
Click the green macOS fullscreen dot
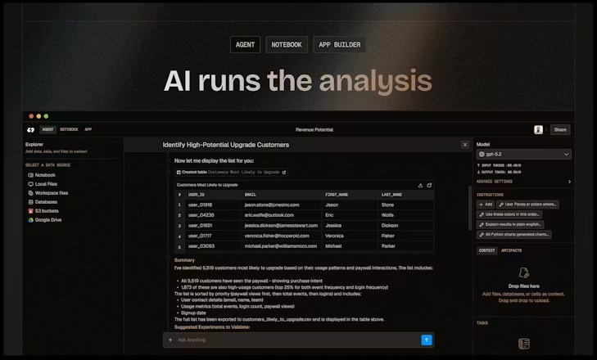(x=46, y=116)
